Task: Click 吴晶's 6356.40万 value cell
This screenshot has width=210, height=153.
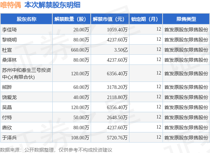Action: click(110, 107)
